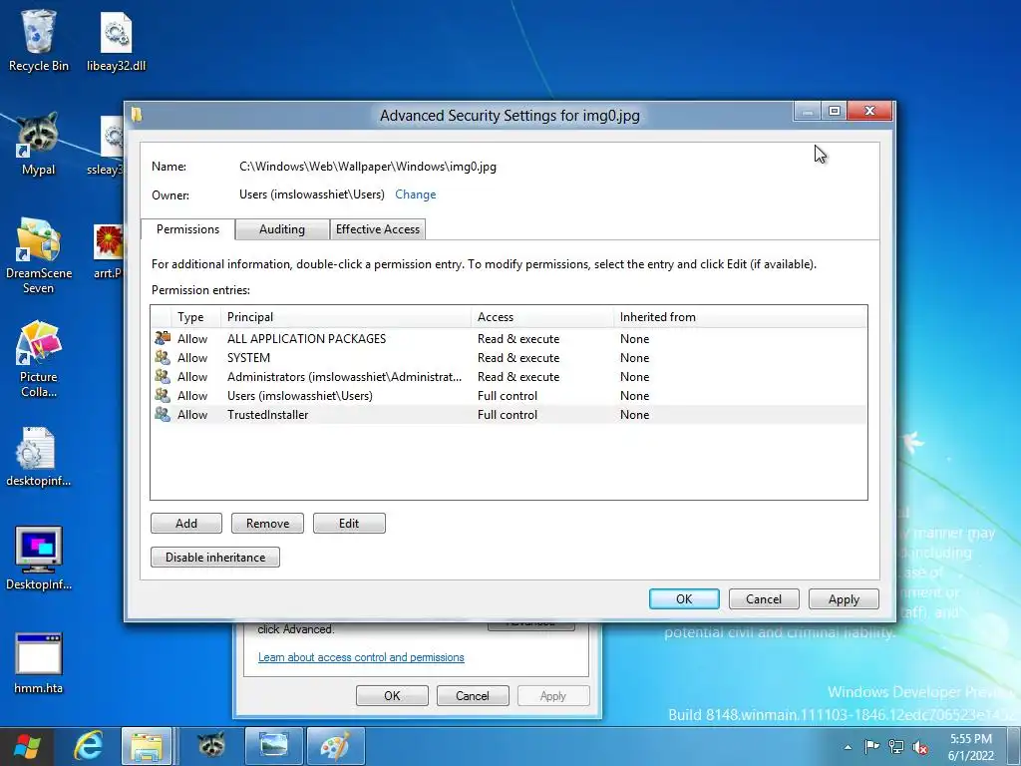Image resolution: width=1021 pixels, height=766 pixels.
Task: Click the Add permission button
Action: pos(186,523)
